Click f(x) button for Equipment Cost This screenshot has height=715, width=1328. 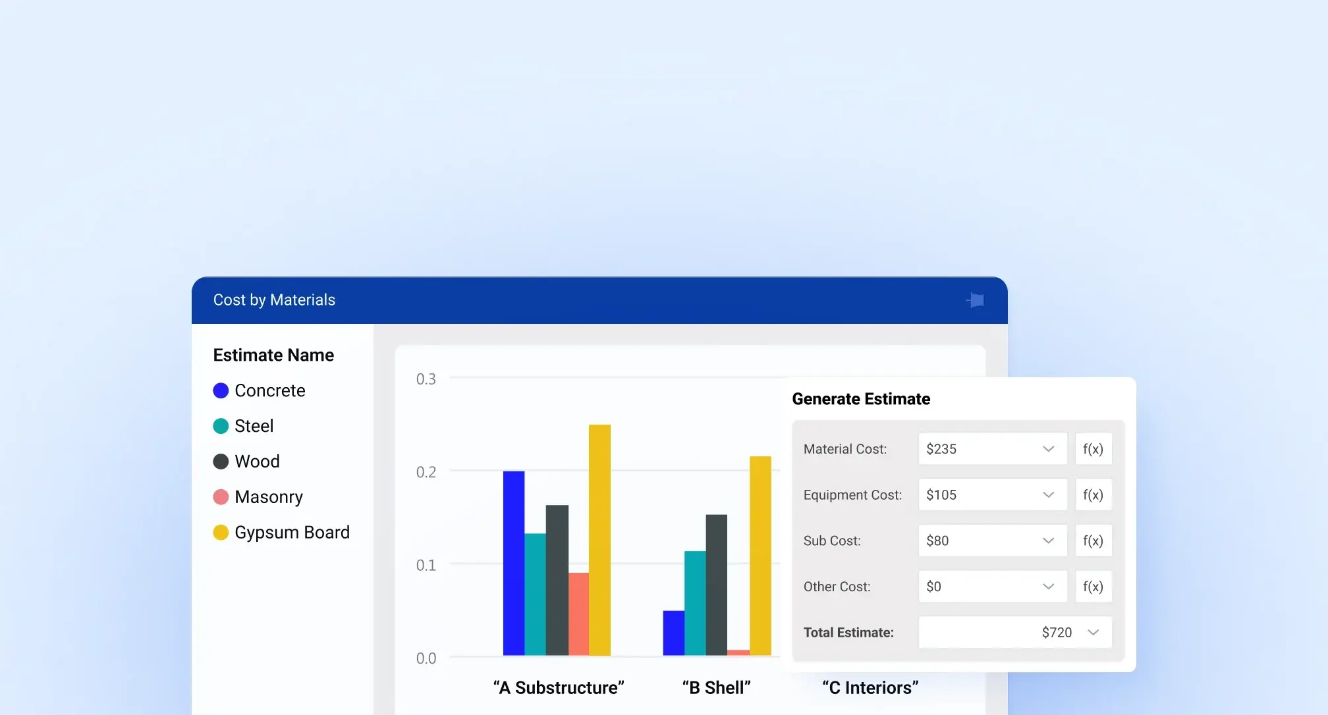pos(1093,495)
